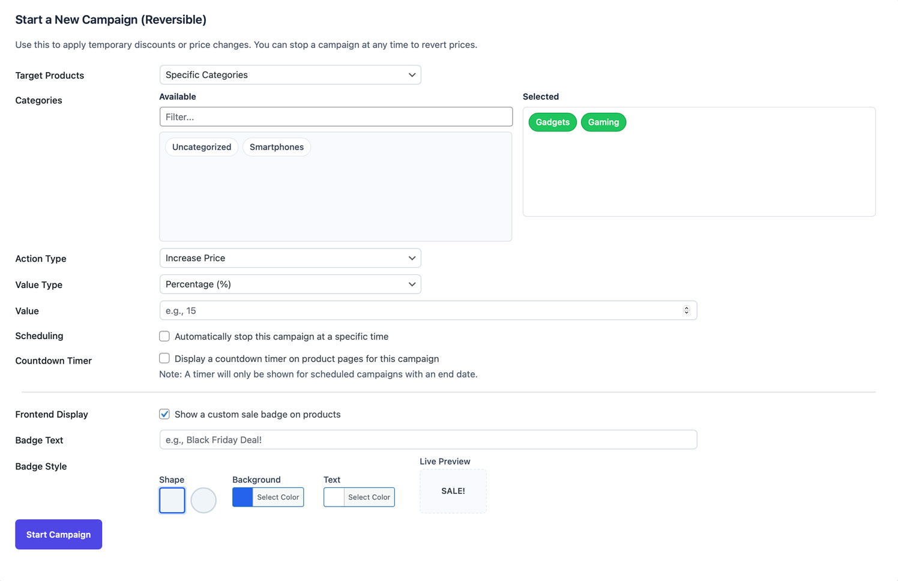The width and height of the screenshot is (898, 581).
Task: Select the circle badge shape
Action: [x=203, y=500]
